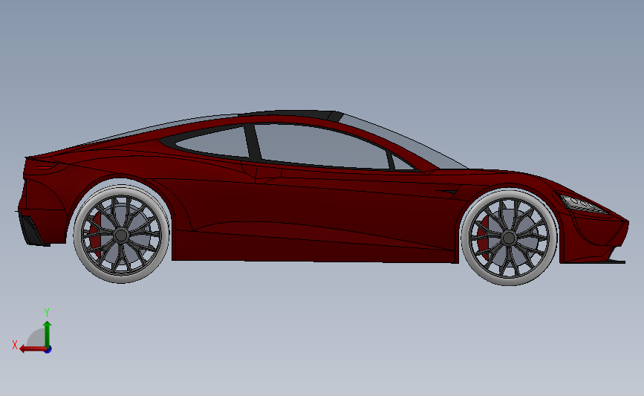644x396 pixels.
Task: Click the green Y axis arrow on the triad
Action: click(x=48, y=334)
